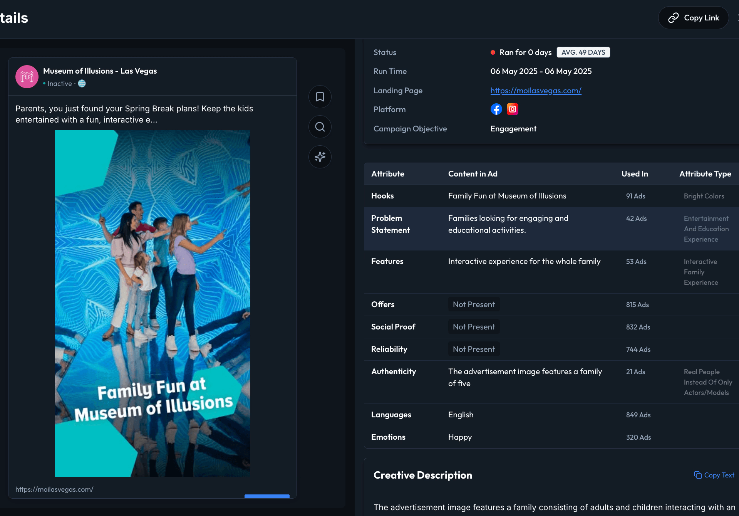Click '21 Ads' in the Authenticity row

[x=635, y=372]
